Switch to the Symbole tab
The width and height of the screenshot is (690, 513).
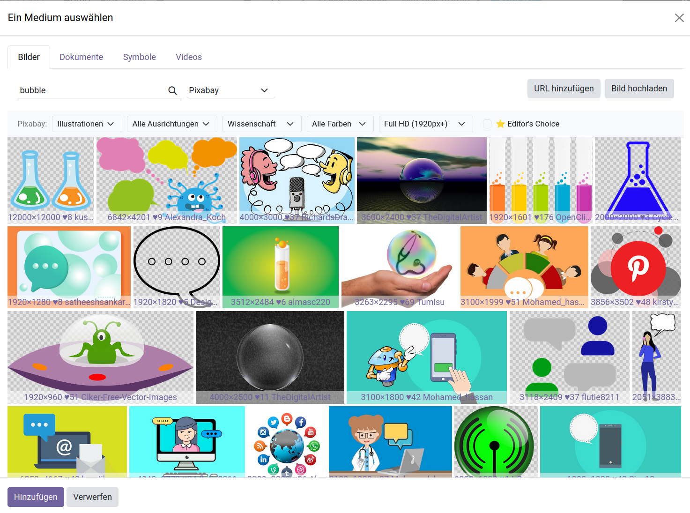pos(139,57)
